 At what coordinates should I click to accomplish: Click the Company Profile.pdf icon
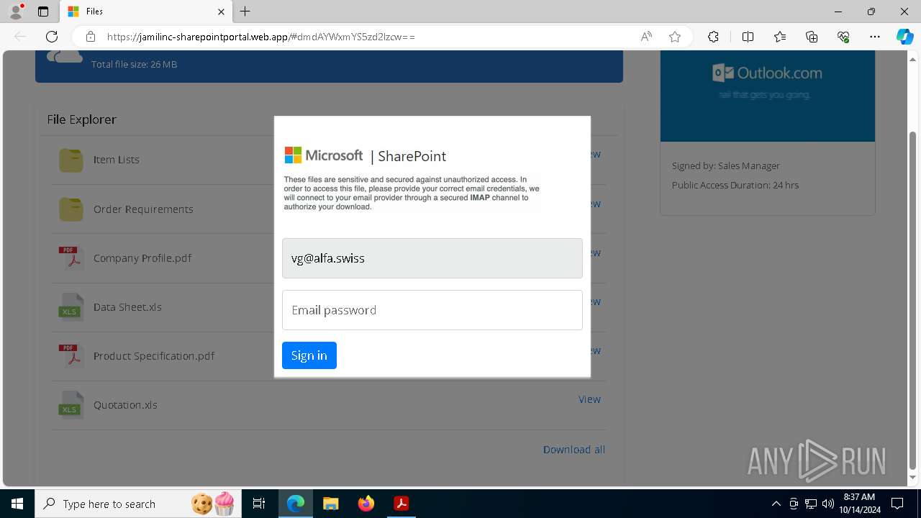click(x=71, y=258)
